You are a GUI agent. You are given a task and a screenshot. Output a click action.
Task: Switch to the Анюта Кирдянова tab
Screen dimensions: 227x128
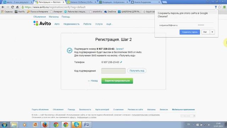[145, 2]
